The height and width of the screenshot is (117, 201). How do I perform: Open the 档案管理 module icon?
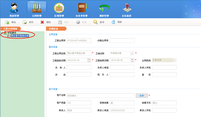click(14, 8)
